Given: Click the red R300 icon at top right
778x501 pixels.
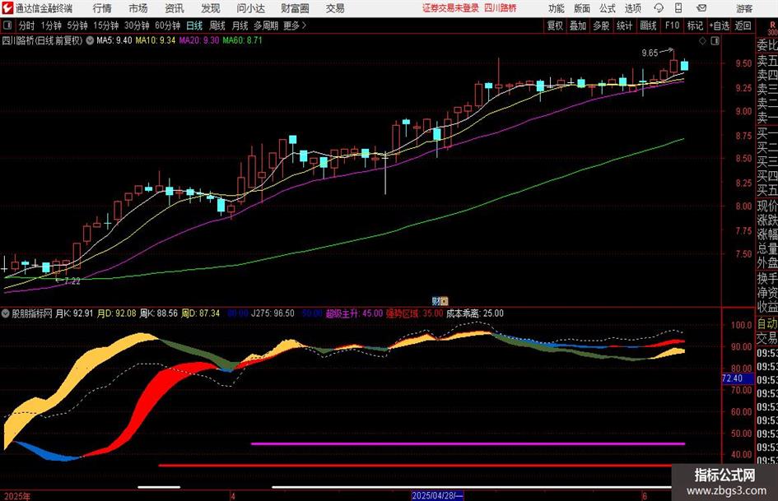Looking at the screenshot, I should pyautogui.click(x=772, y=29).
